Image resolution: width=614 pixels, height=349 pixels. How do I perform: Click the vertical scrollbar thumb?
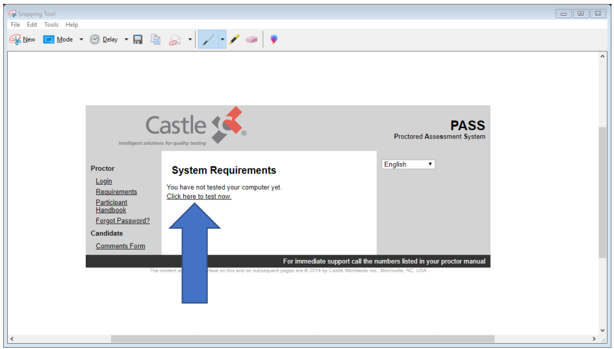(602, 192)
